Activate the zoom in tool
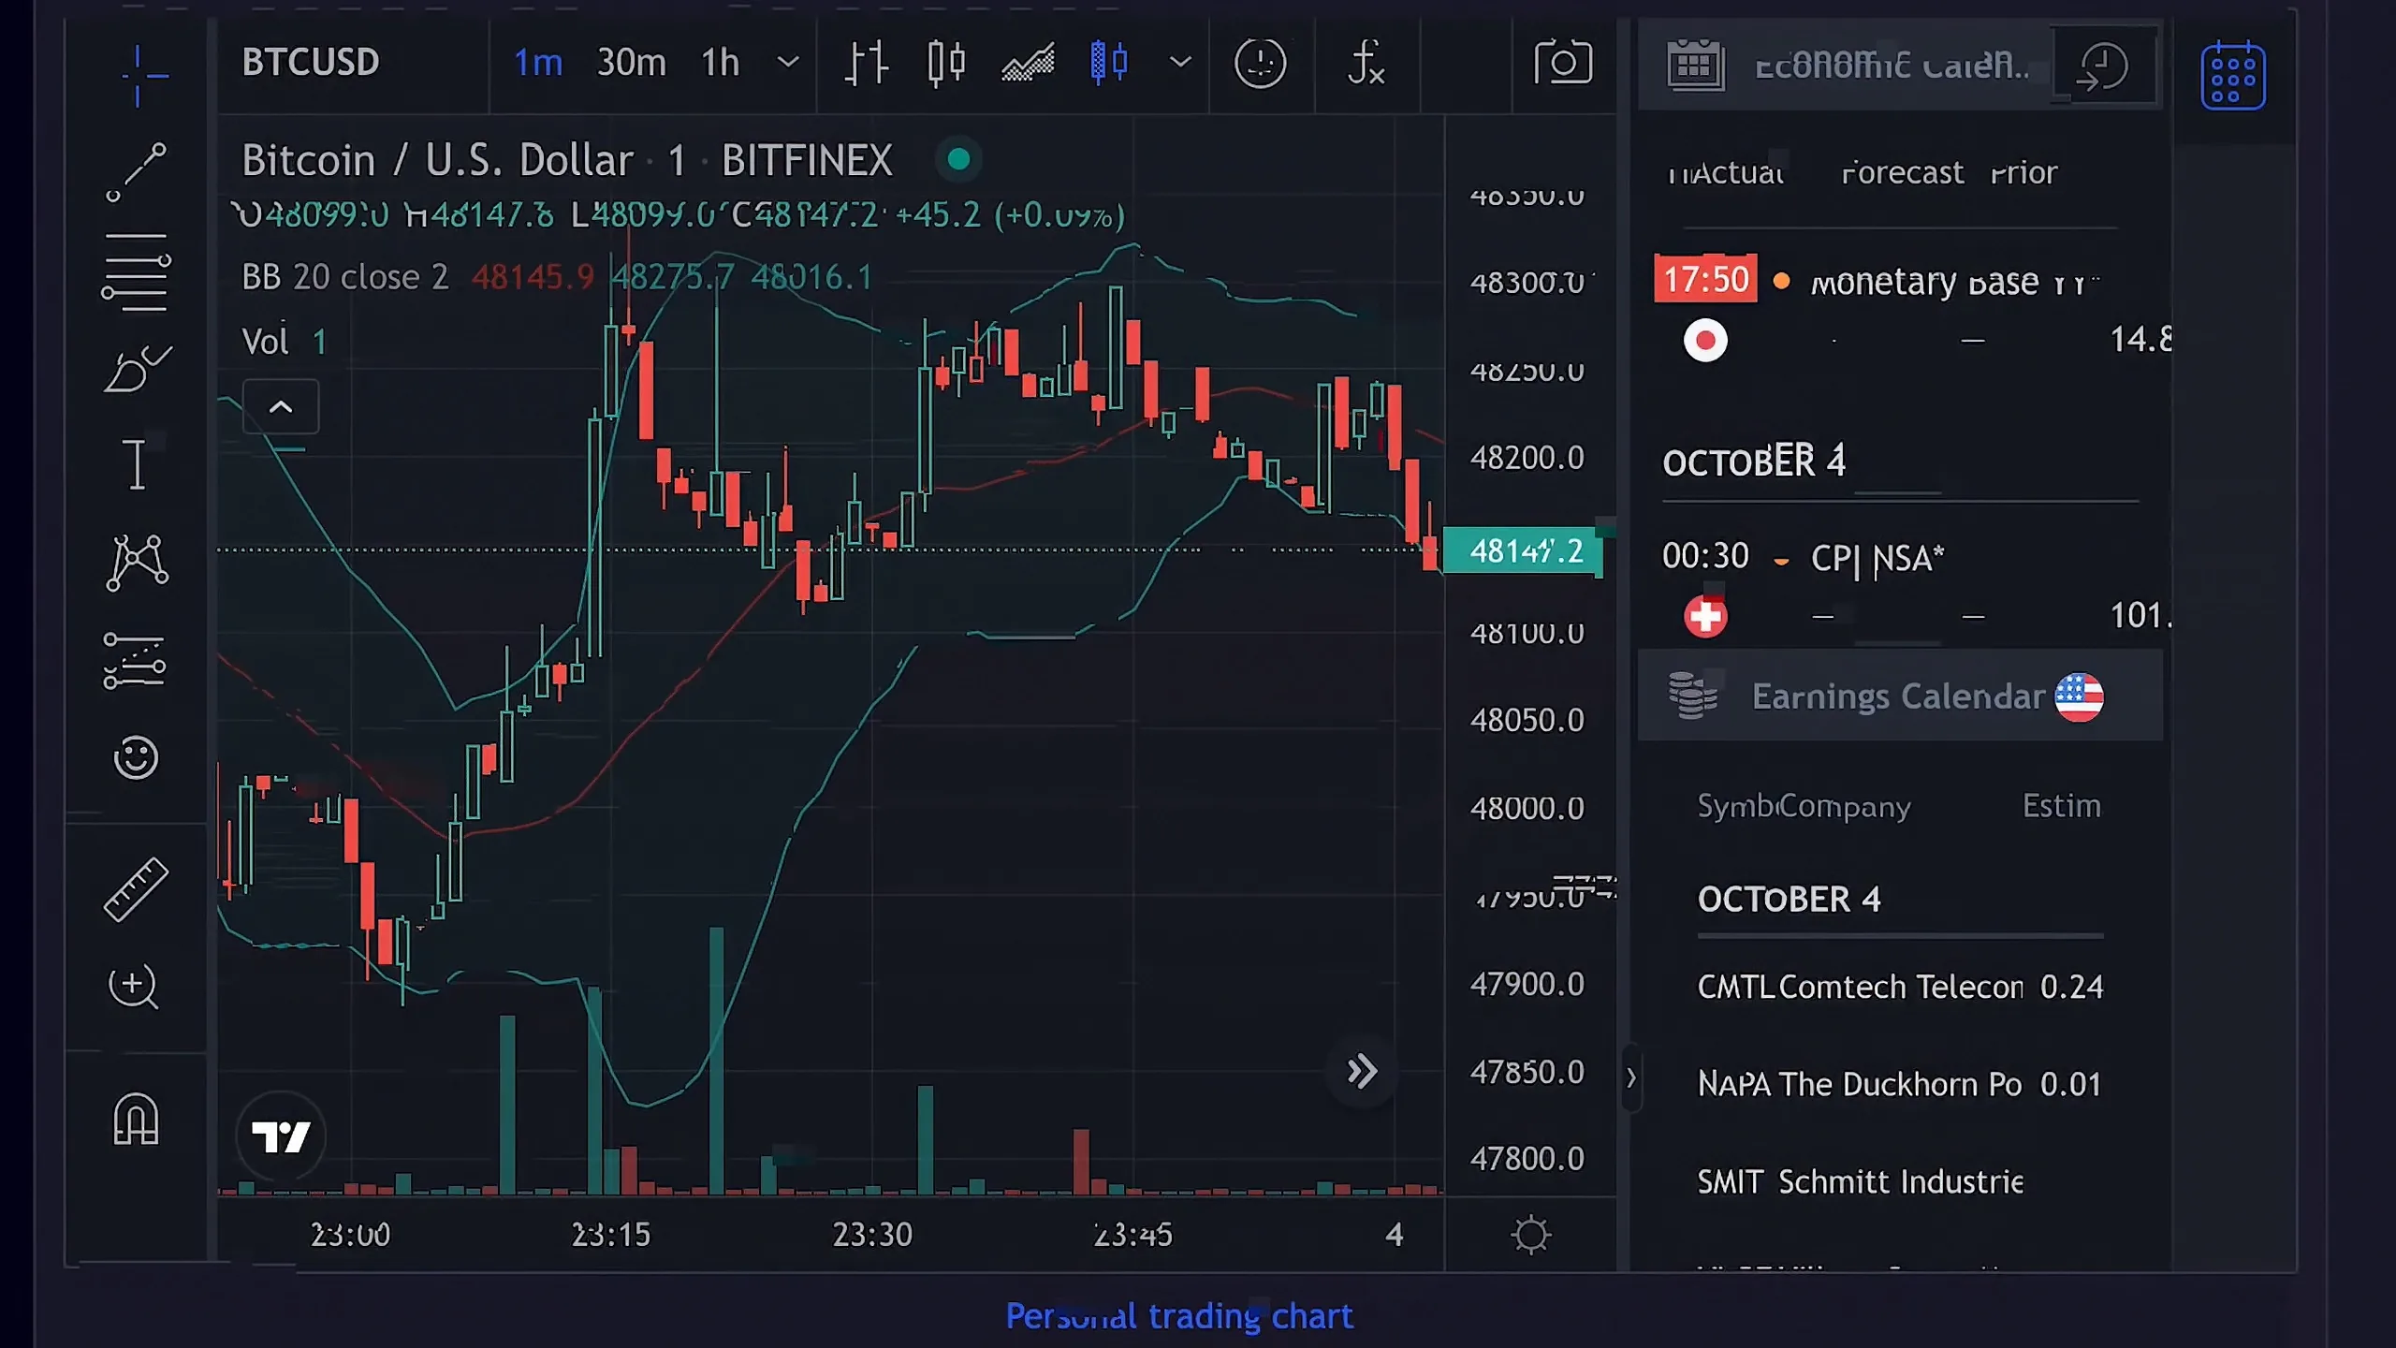 pos(134,987)
